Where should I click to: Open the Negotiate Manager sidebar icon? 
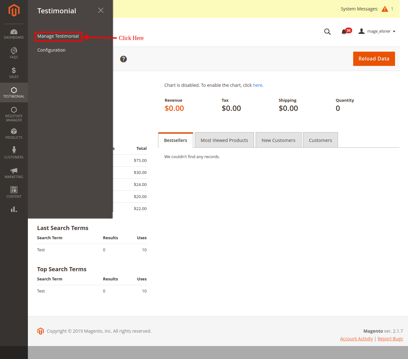click(x=14, y=114)
